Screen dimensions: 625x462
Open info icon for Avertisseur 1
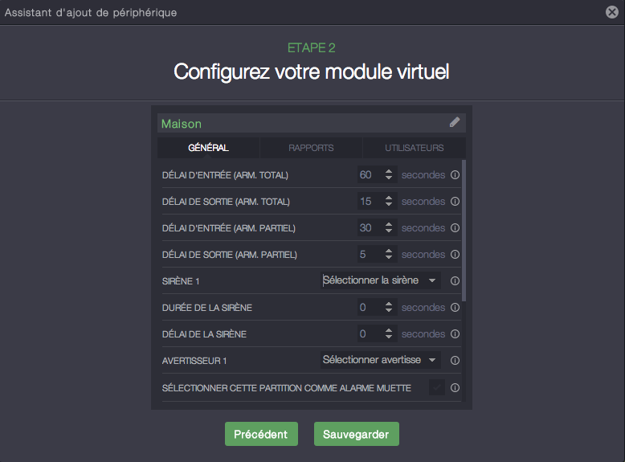coord(455,360)
